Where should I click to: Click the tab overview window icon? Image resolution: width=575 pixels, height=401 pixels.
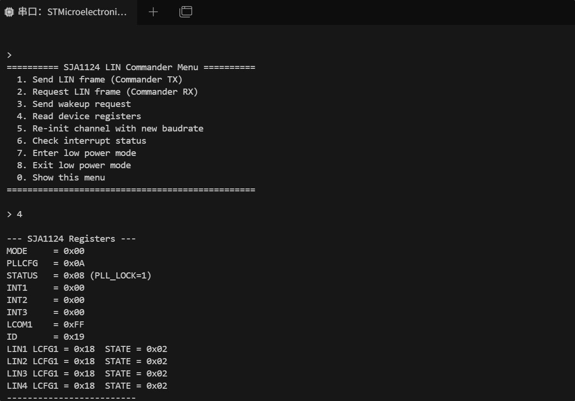coord(186,12)
